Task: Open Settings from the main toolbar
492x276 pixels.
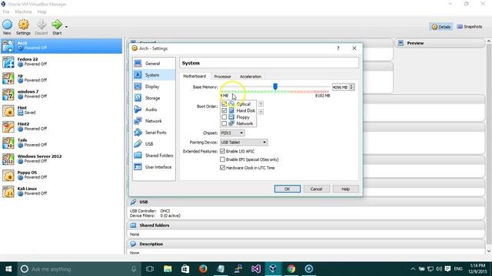Action: point(23,27)
